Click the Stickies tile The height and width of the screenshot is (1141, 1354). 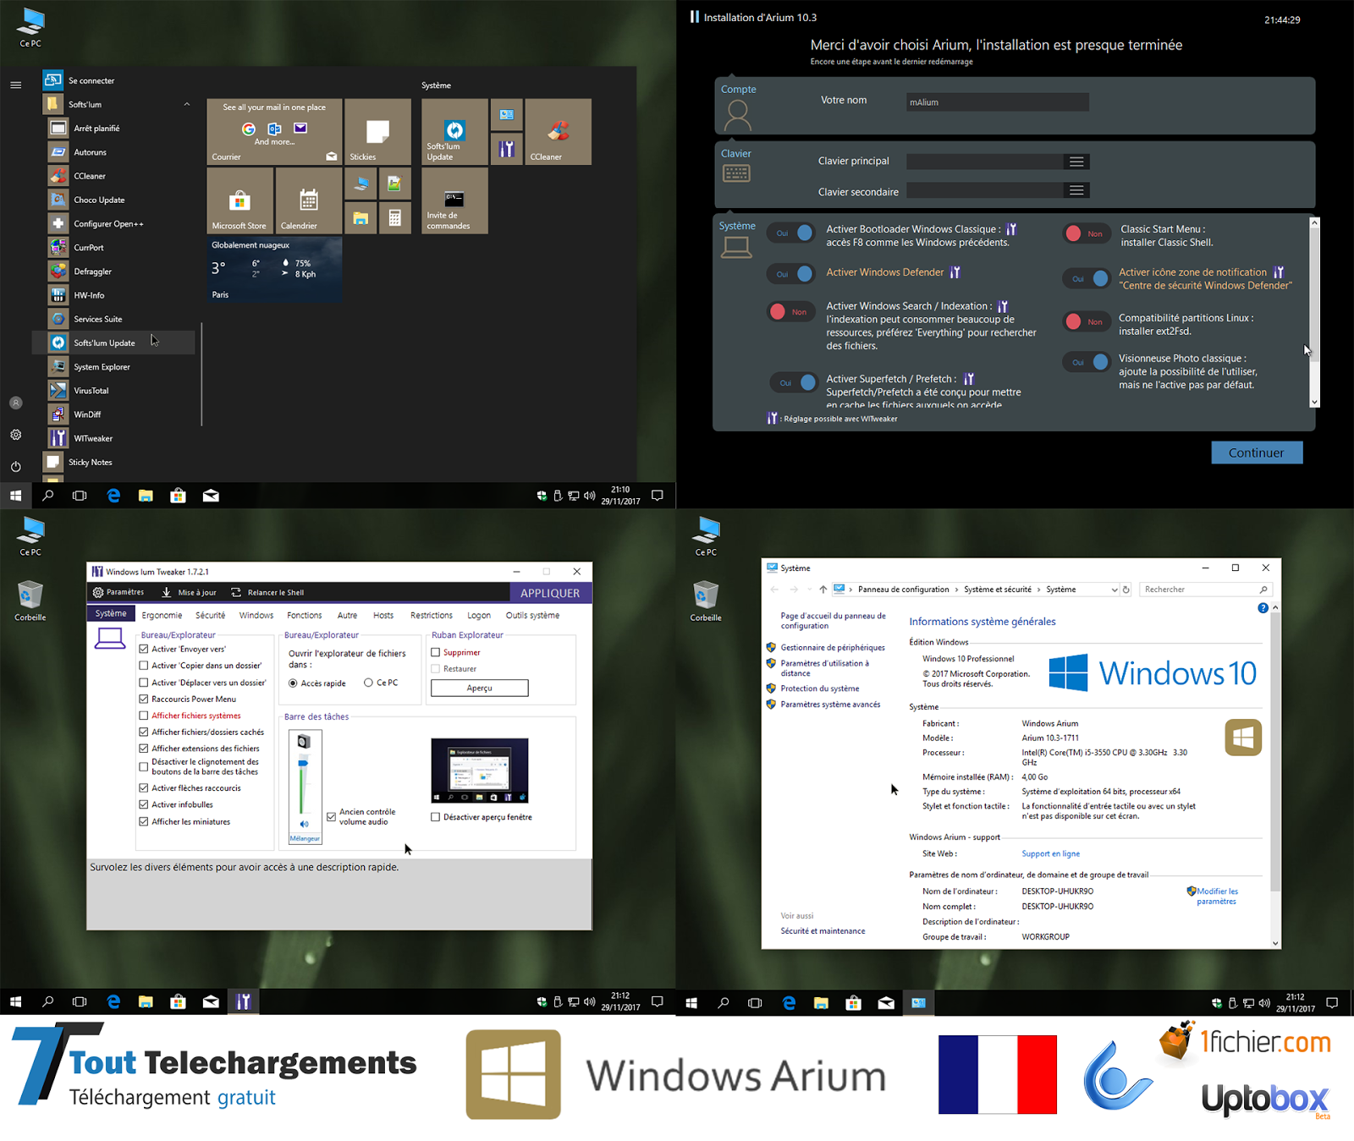(x=377, y=131)
